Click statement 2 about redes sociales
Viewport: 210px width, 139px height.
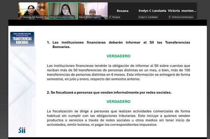pyautogui.click(x=109, y=92)
